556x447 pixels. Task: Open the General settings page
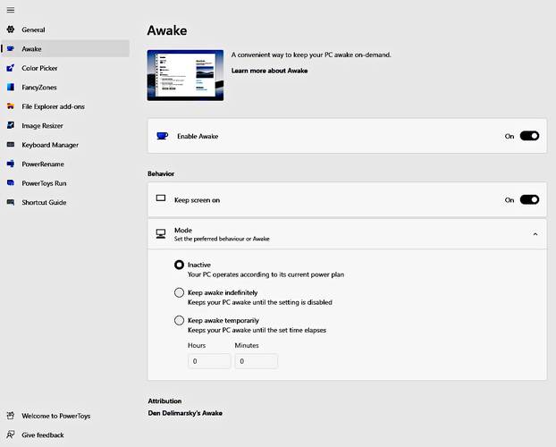click(x=65, y=30)
